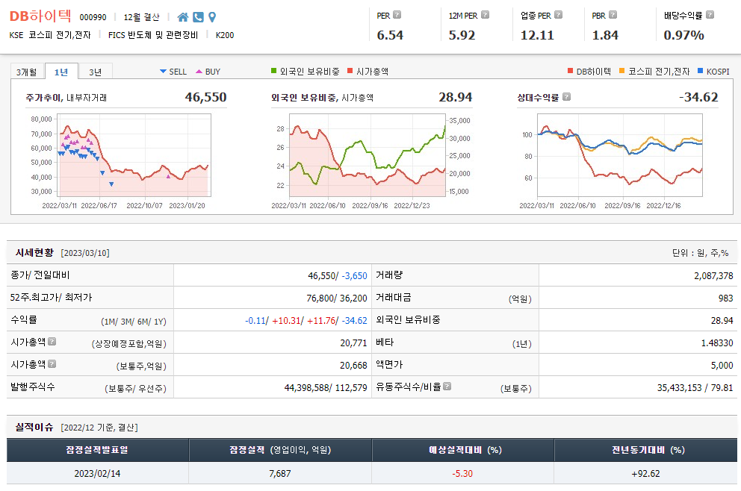Click the 단위 : 원, 주,% unit note
Screen dimensions: 741x491
pyautogui.click(x=701, y=253)
